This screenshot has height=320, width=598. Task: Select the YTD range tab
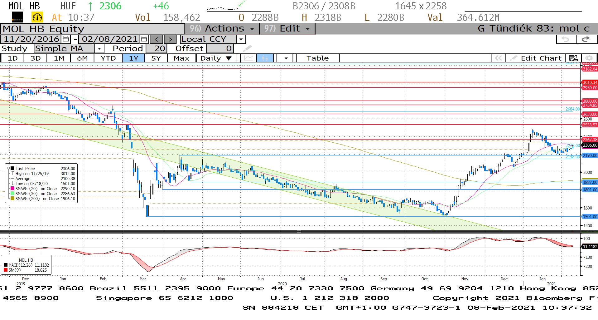108,58
